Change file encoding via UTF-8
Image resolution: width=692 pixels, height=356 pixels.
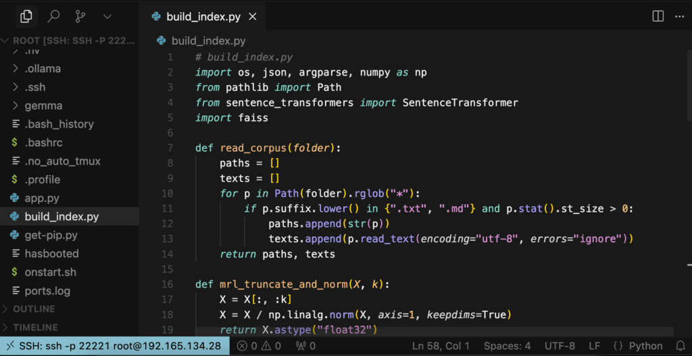[560, 346]
